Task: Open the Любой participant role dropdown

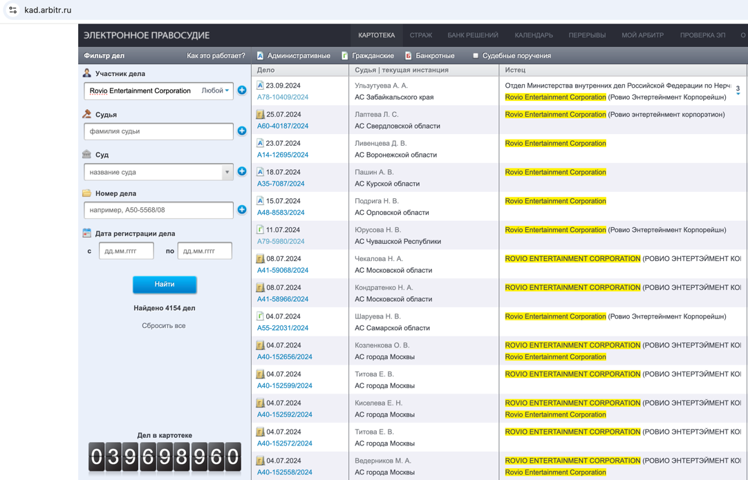Action: (215, 90)
